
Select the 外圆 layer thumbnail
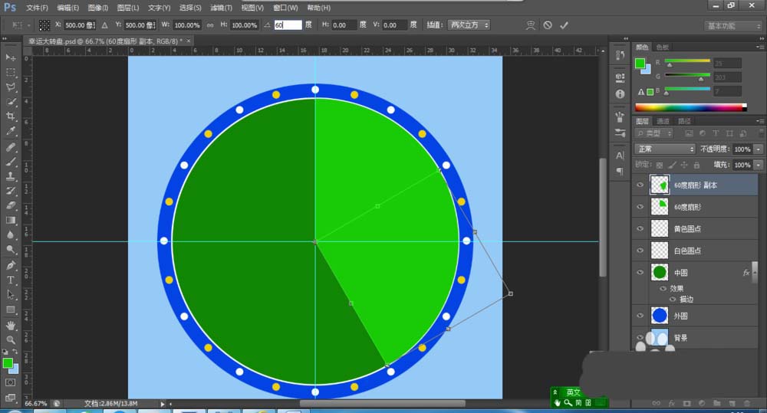tap(660, 316)
